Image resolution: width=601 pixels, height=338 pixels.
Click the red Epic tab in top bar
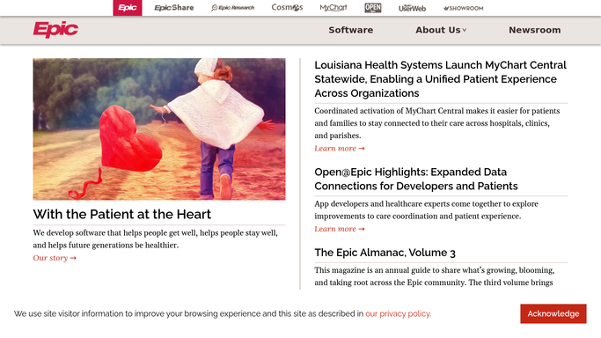(128, 8)
